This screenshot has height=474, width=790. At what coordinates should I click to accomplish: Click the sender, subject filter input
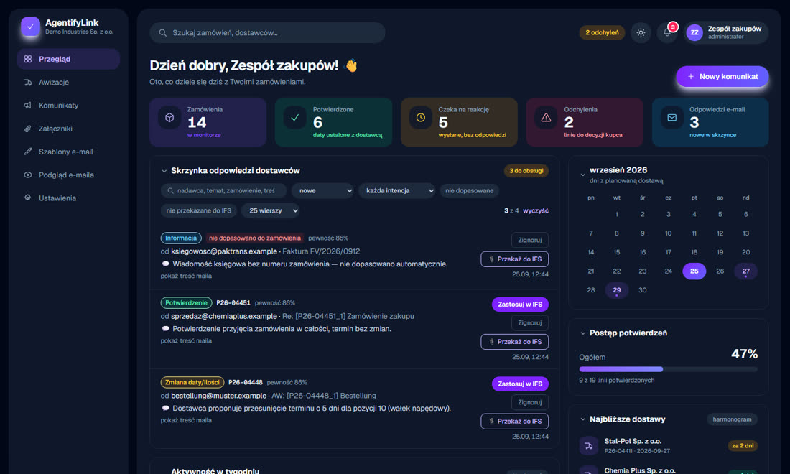pyautogui.click(x=223, y=191)
